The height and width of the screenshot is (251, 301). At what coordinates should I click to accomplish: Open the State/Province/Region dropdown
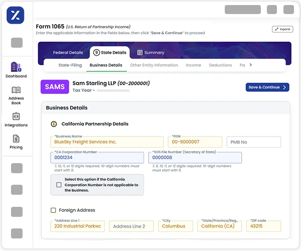[x=219, y=226]
